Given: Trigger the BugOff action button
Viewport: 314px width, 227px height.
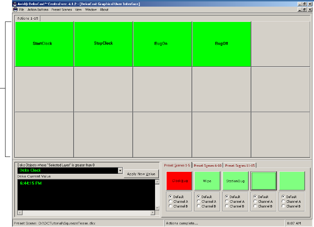Looking at the screenshot, I should click(222, 44).
